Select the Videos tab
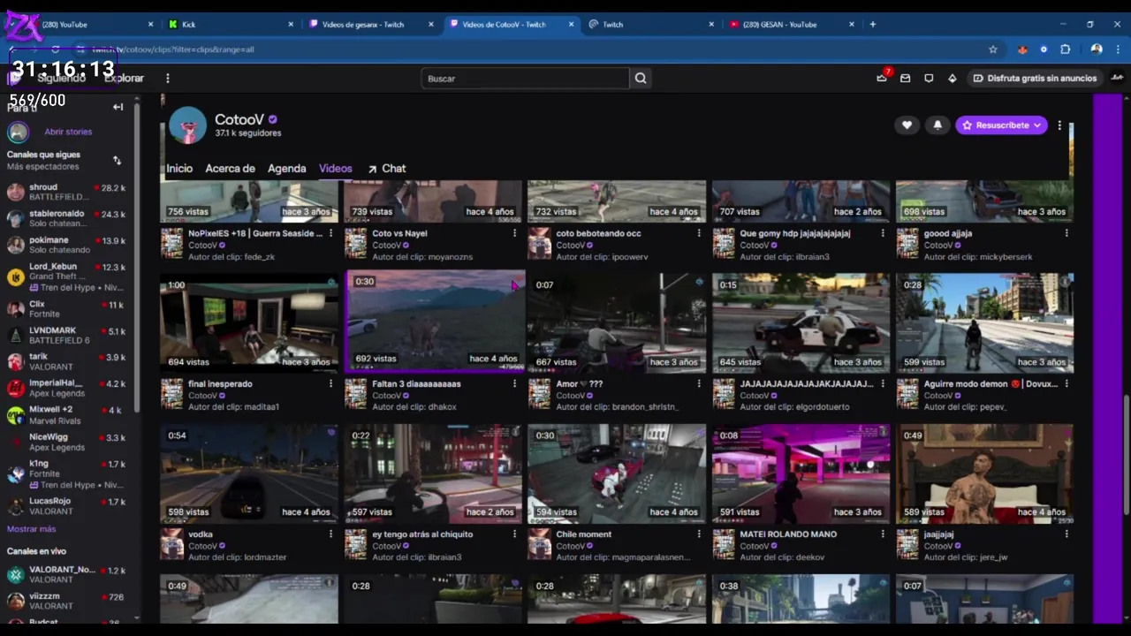 335,168
